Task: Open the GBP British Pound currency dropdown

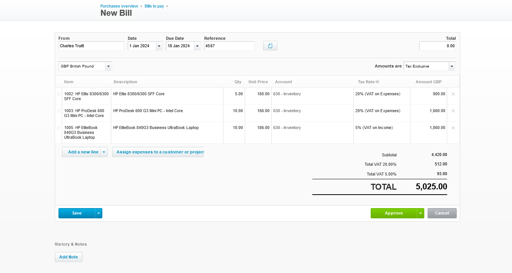Action: (109, 66)
